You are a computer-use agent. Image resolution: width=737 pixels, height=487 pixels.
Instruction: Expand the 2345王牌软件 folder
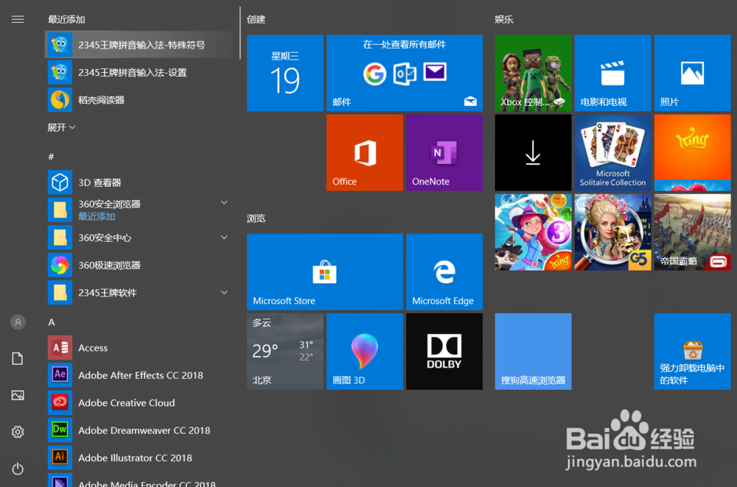point(224,292)
